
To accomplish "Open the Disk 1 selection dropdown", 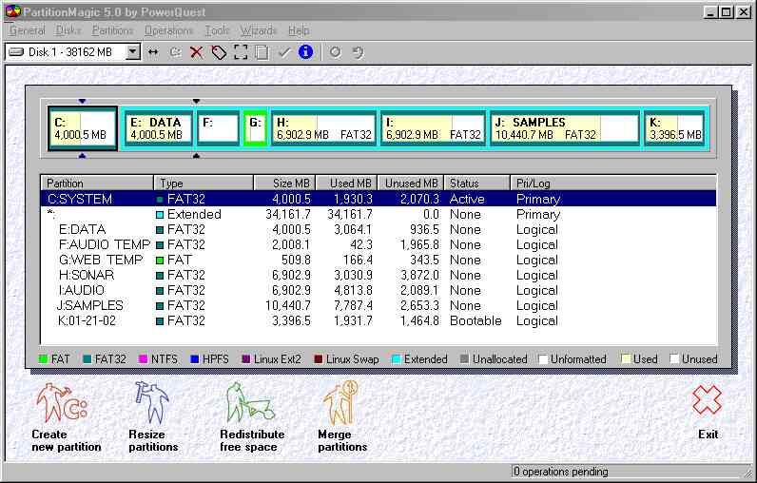I will [132, 52].
